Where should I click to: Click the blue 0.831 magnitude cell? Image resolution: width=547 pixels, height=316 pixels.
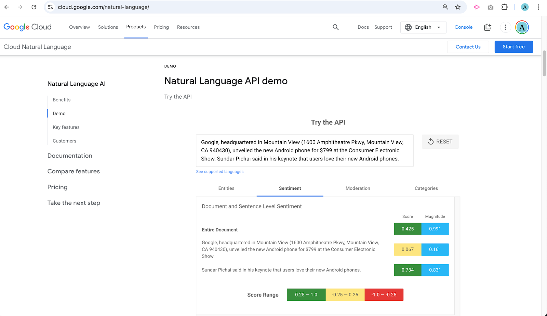coord(435,270)
